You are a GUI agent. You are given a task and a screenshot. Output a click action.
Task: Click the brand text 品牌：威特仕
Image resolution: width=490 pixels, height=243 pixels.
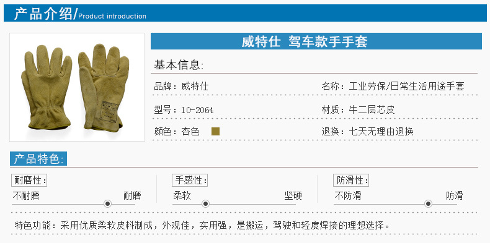tap(181, 87)
